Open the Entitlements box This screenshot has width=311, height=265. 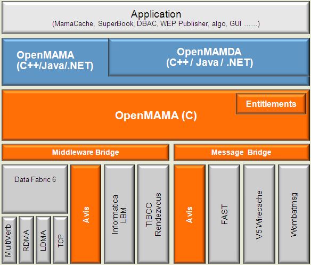click(271, 104)
